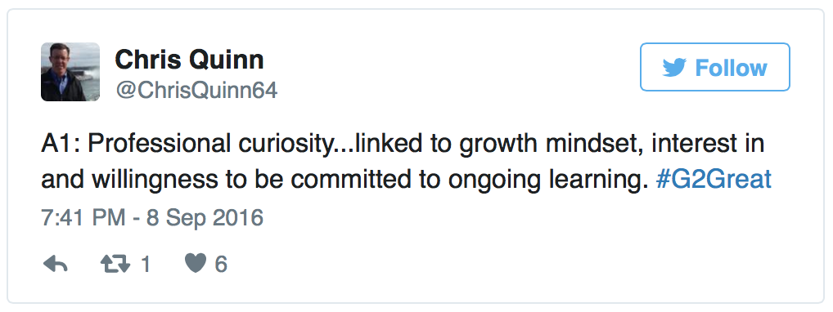Screen dimensions: 833x312
Task: Click the word "Follow" label
Action: point(731,68)
